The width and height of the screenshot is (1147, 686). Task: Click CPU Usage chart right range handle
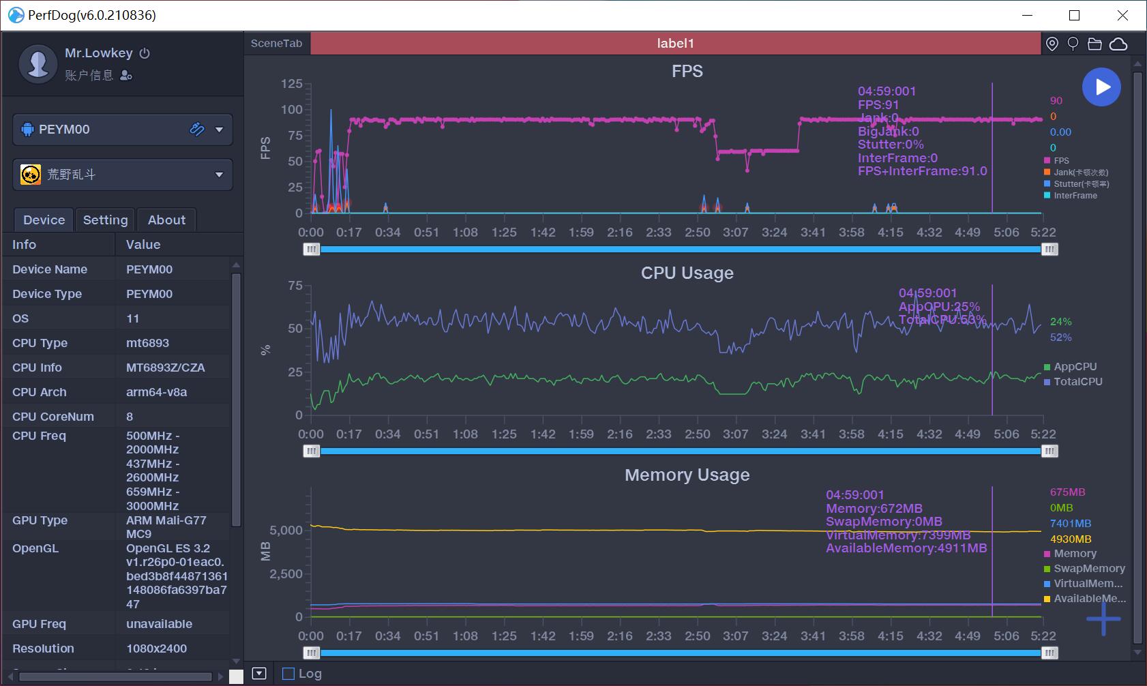click(x=1049, y=451)
